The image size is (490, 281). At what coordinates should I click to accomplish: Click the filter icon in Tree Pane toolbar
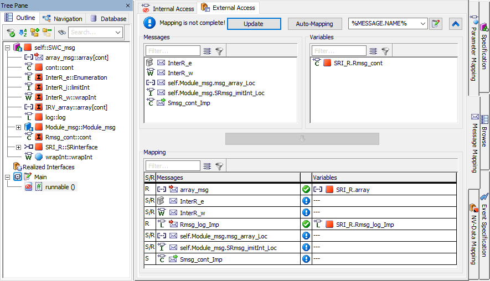pyautogui.click(x=11, y=32)
